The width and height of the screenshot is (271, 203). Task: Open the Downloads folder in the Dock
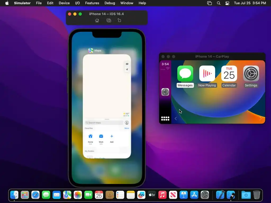[246, 195]
